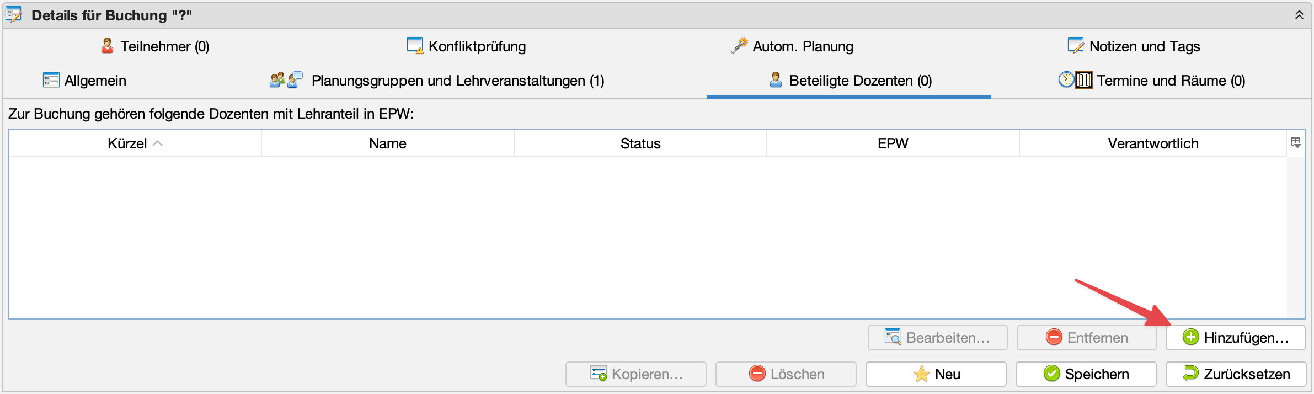Image resolution: width=1314 pixels, height=394 pixels.
Task: Open the Teilnehmer (0) tab
Action: [155, 46]
